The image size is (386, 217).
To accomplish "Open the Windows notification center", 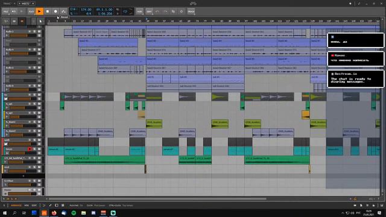I will [x=379, y=213].
